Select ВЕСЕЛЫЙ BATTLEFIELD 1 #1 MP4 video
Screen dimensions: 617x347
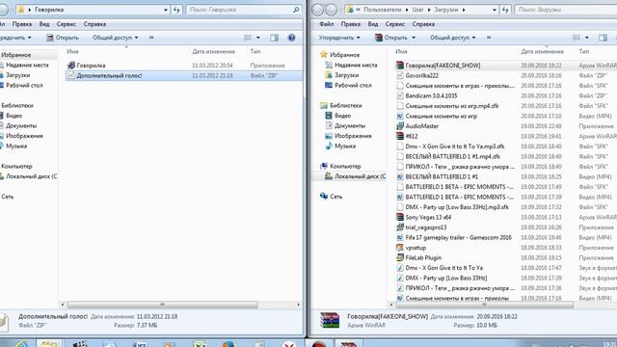click(x=442, y=176)
